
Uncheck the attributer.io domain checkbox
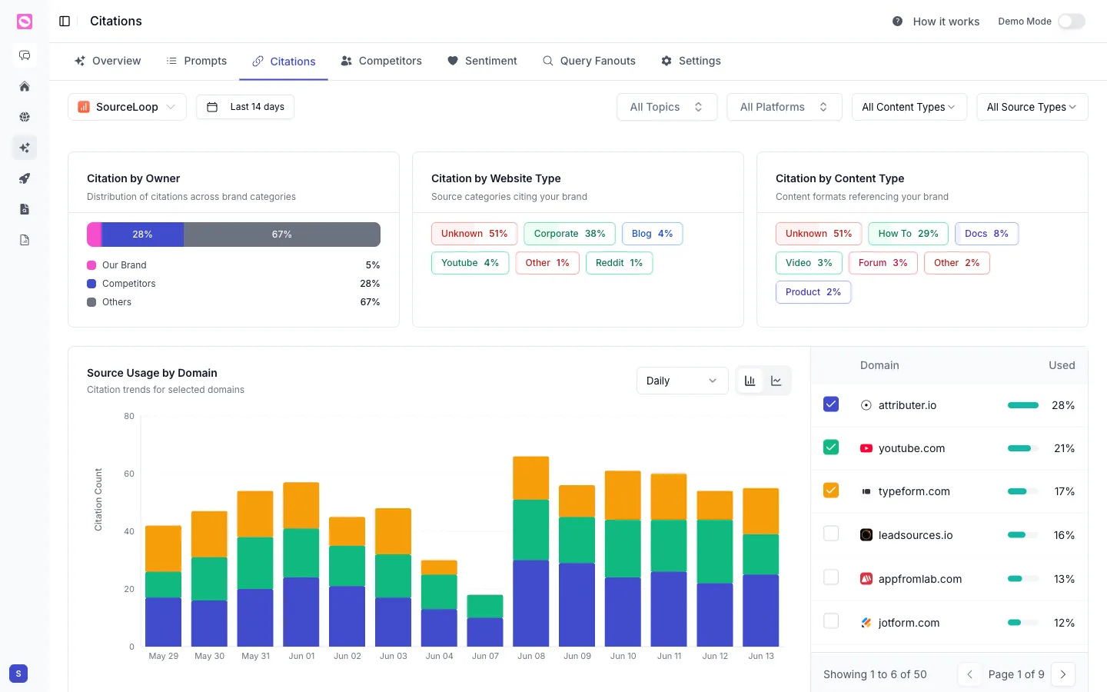tap(831, 404)
